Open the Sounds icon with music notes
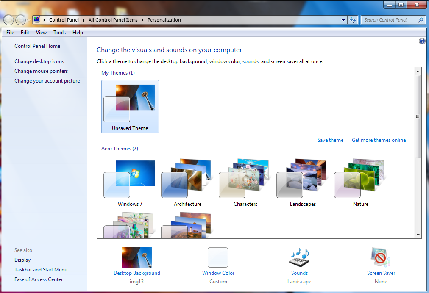This screenshot has height=293, width=429. 299,257
